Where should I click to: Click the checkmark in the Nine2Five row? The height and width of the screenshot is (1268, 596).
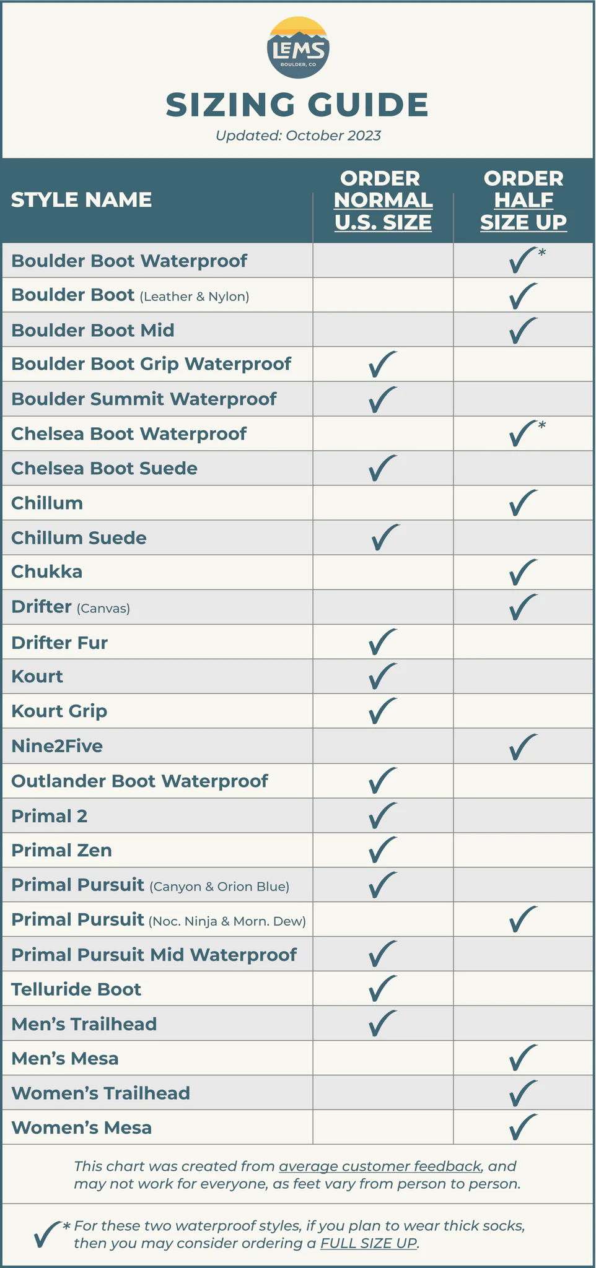pos(523,747)
